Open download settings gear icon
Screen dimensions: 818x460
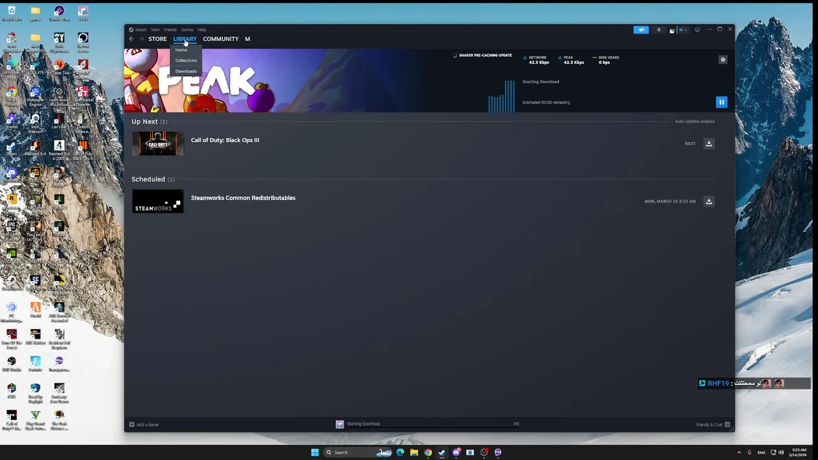(723, 59)
